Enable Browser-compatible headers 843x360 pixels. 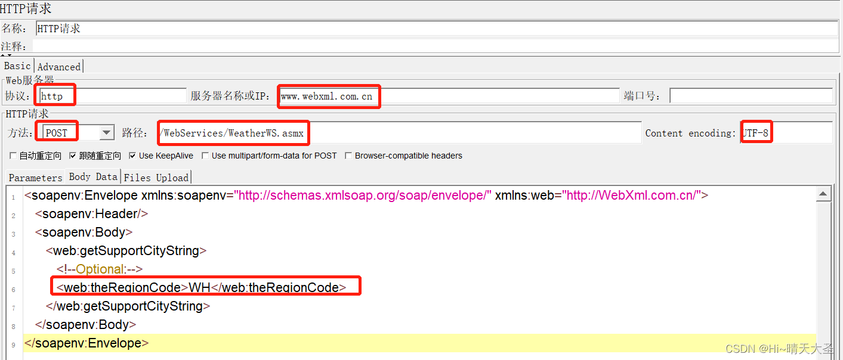pyautogui.click(x=349, y=156)
